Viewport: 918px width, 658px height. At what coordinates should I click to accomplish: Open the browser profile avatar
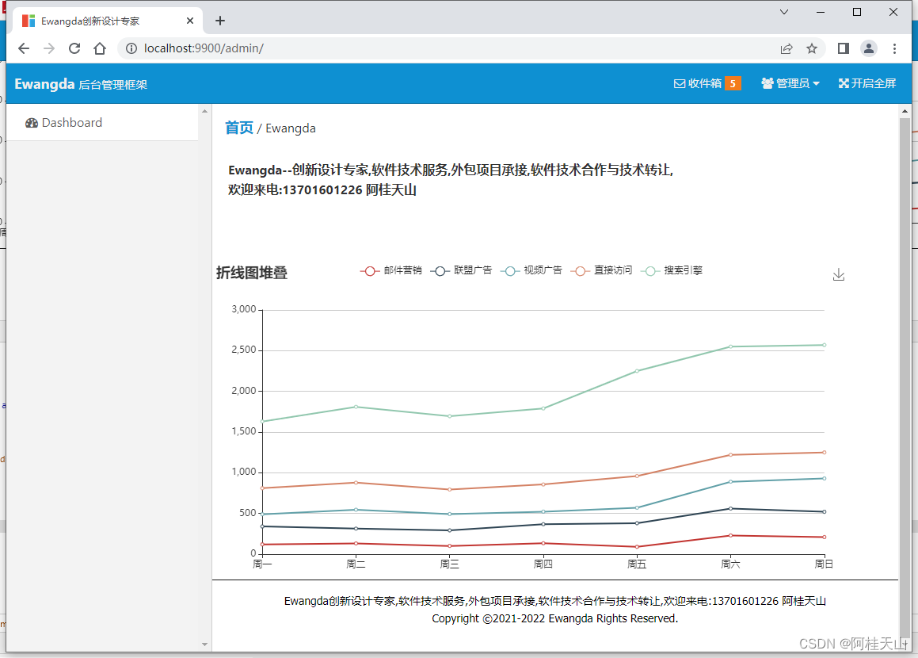pyautogui.click(x=869, y=48)
